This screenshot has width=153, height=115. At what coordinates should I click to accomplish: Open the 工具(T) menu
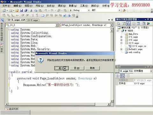[x=84, y=5]
